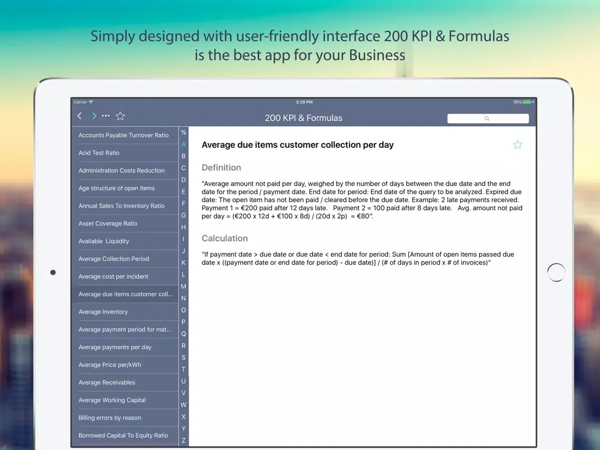
Task: Click the Definition heading
Action: [x=221, y=167]
